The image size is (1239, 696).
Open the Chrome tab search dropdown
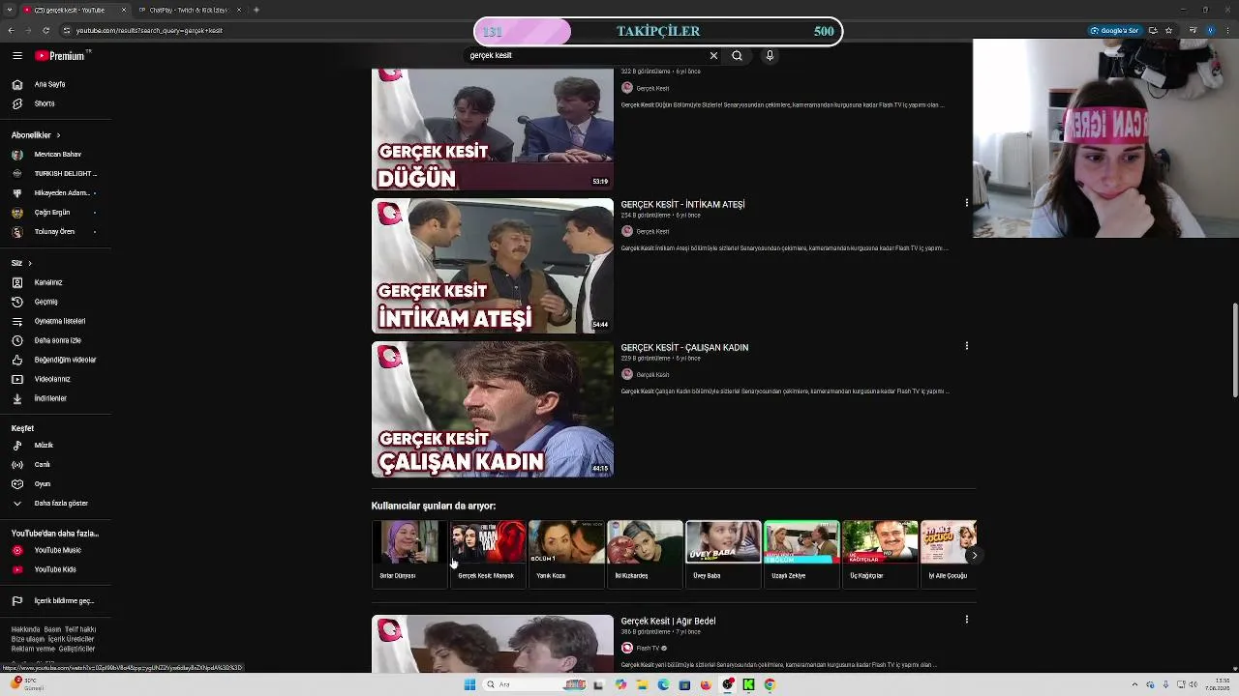(10, 10)
